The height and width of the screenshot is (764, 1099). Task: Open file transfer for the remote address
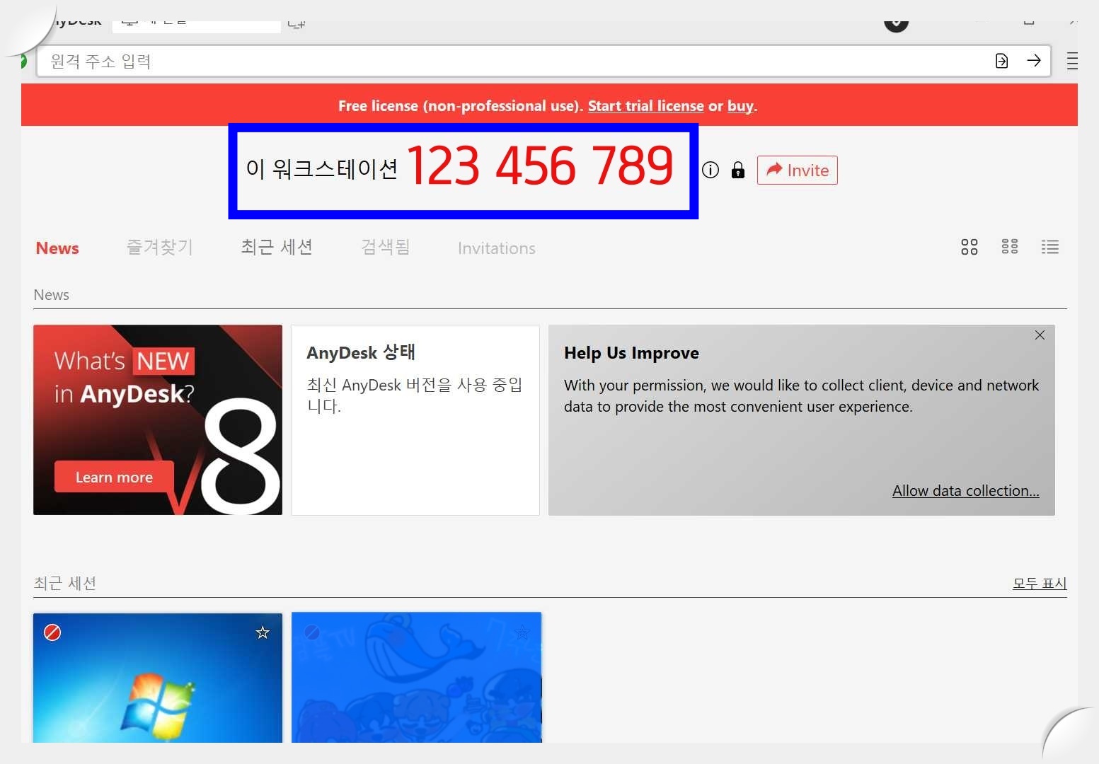[1001, 61]
